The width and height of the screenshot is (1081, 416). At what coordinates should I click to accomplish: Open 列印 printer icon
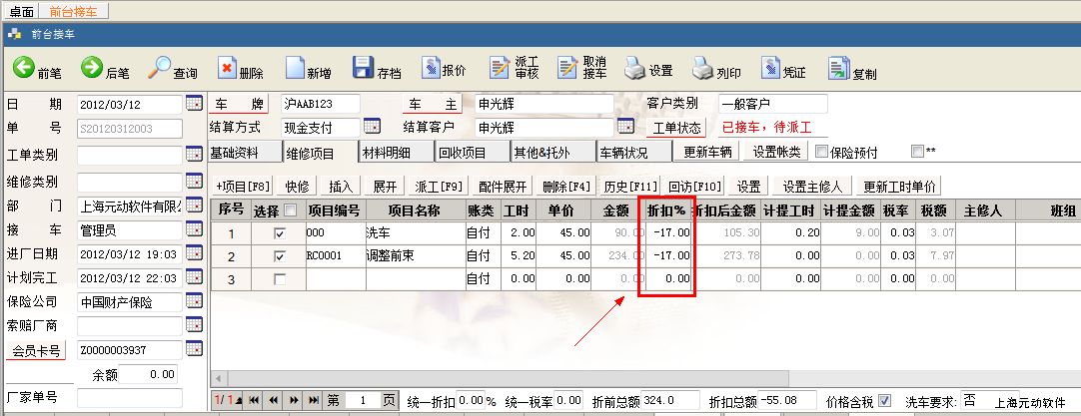tap(700, 69)
